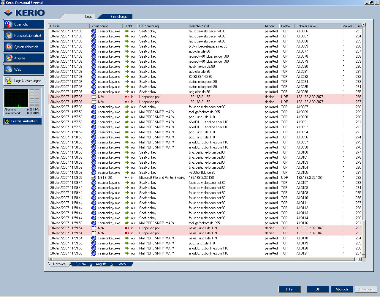Sort by the Datum column header
Image resolution: width=380 pixels, height=297 pixels.
pyautogui.click(x=69, y=26)
